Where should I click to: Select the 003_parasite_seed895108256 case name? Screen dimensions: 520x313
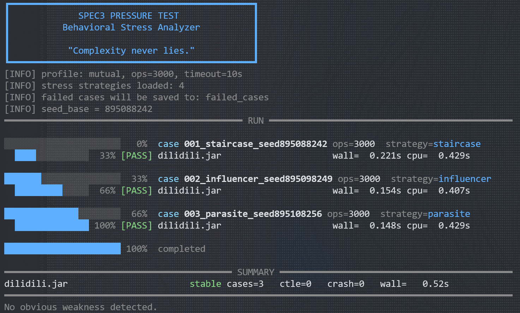253,214
